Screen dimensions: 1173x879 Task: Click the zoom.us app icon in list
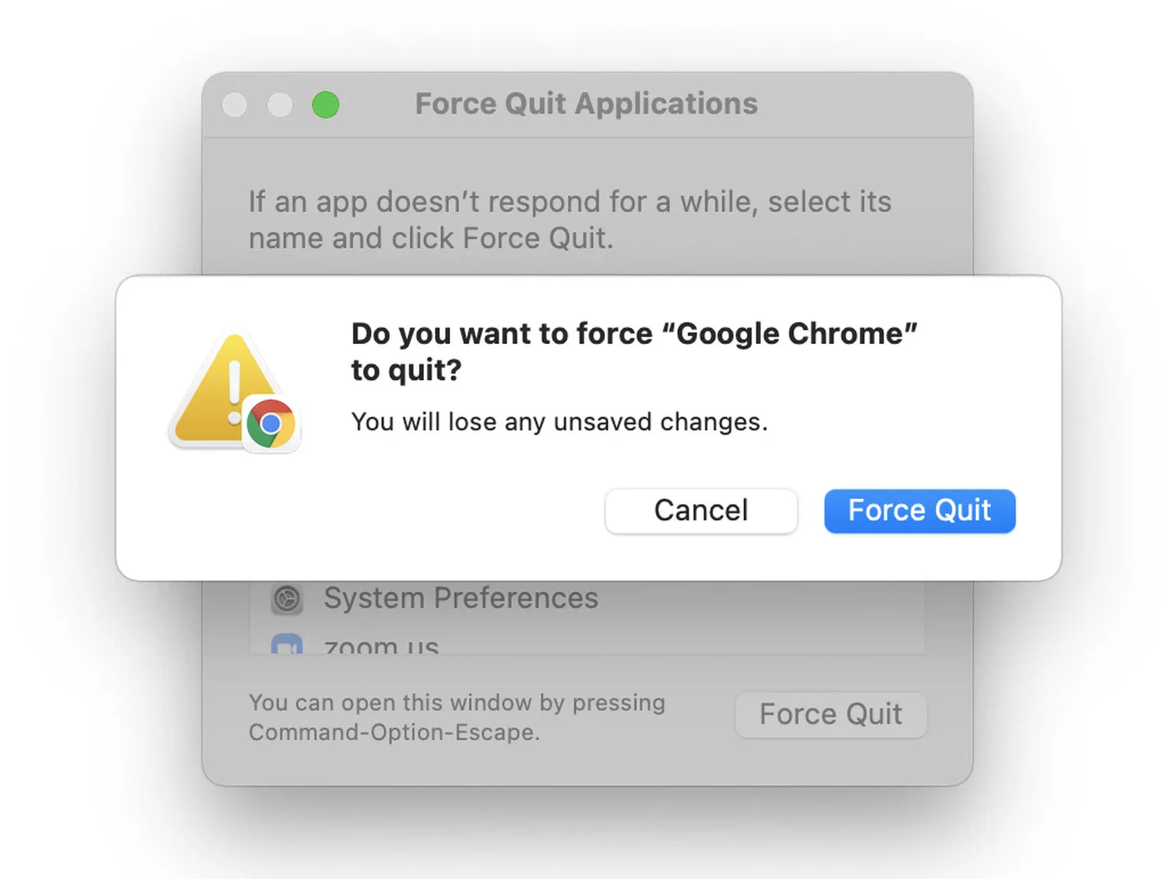287,645
